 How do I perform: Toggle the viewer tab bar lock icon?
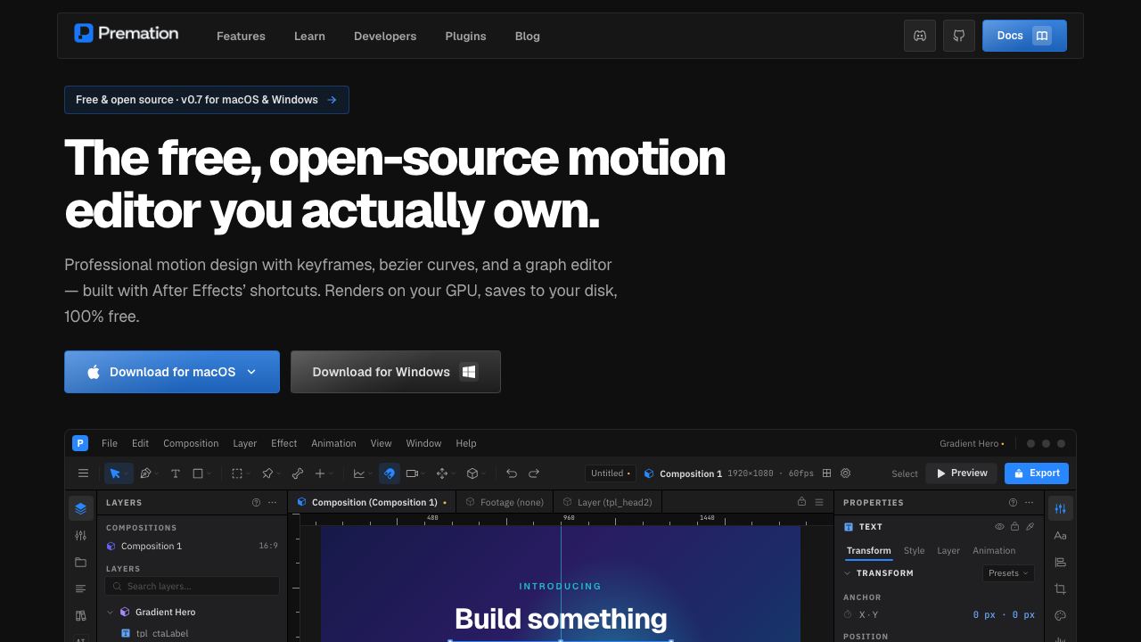point(801,502)
